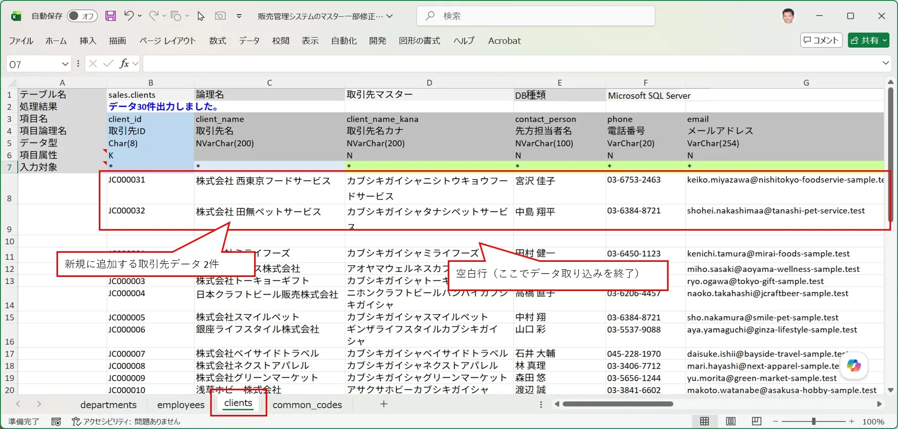Screen dimensions: 898x429
Task: Click the camera icon in the quick access toolbar
Action: [x=220, y=16]
